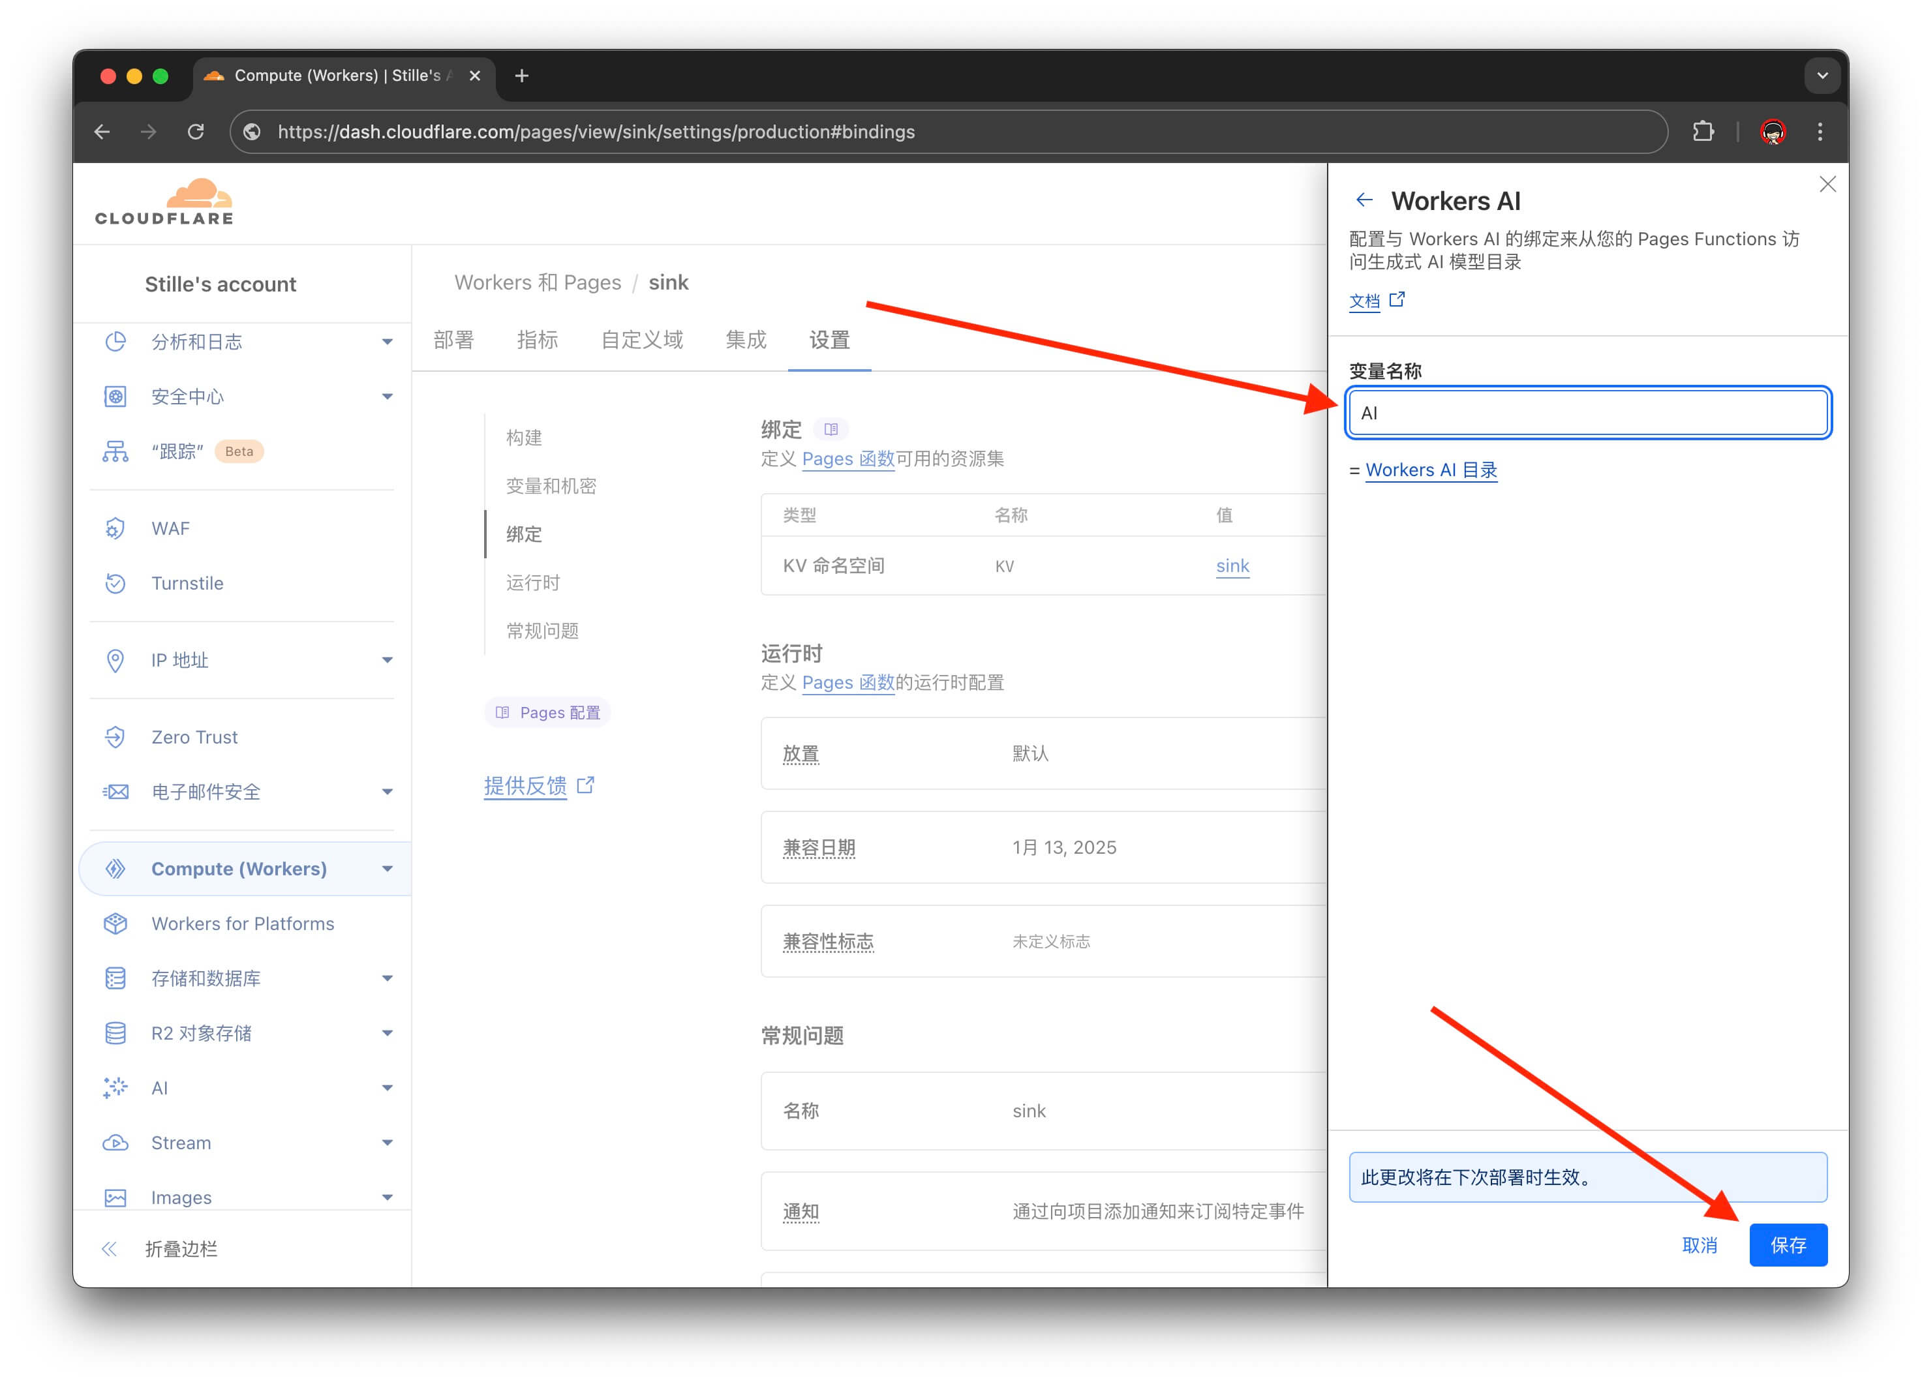This screenshot has height=1384, width=1922.
Task: Click the binding docs book icon
Action: point(831,429)
